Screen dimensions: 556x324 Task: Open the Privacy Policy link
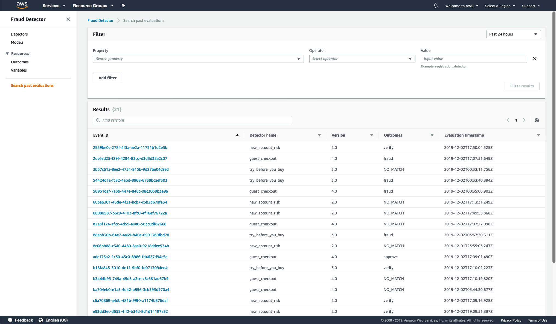click(x=511, y=320)
